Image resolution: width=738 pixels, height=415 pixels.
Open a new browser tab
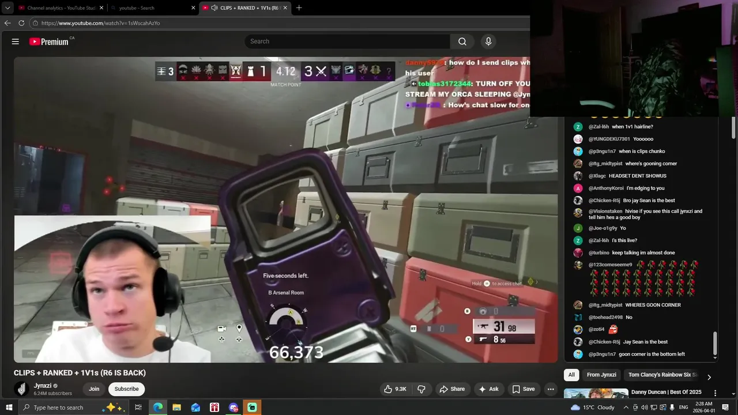coord(299,8)
